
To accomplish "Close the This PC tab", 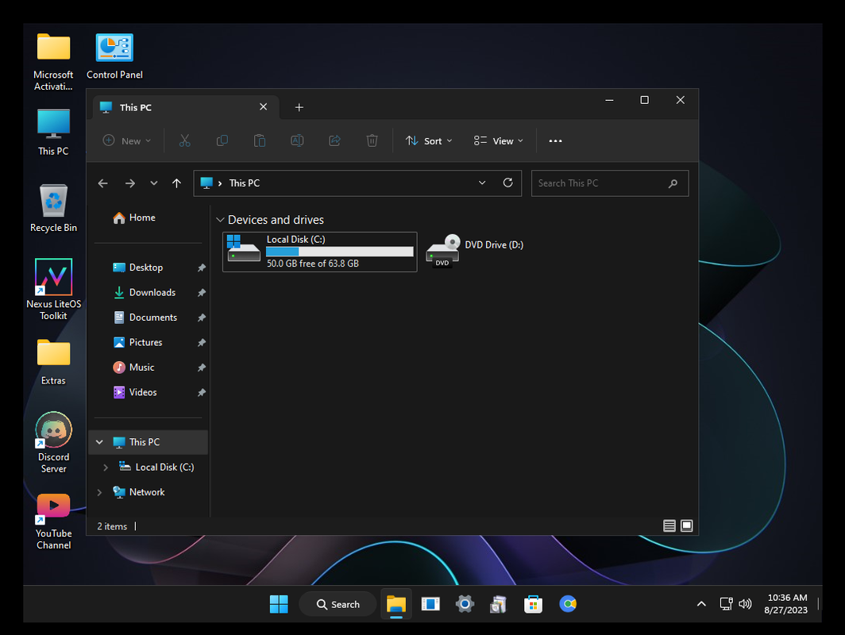I will click(263, 106).
